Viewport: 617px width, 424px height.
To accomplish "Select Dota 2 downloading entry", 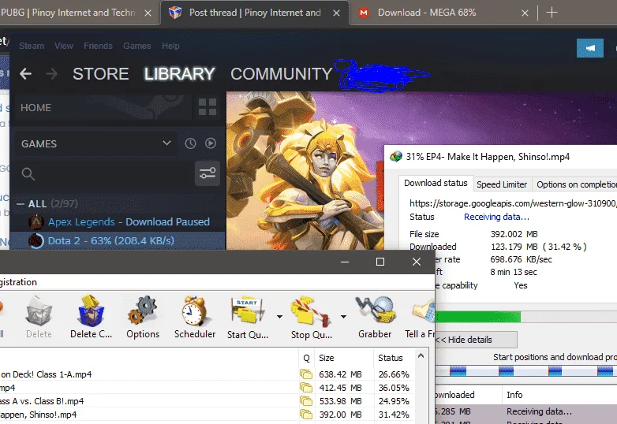I will pyautogui.click(x=118, y=240).
